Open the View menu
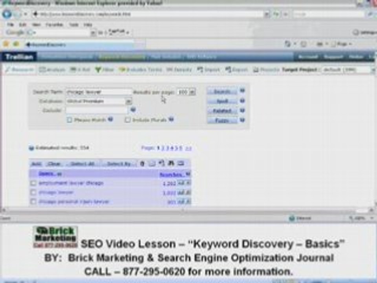 tap(36, 24)
